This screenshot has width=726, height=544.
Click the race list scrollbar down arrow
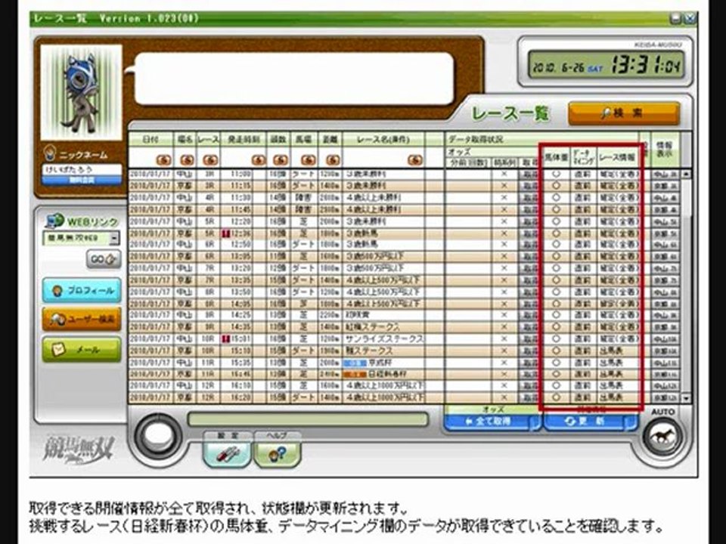686,398
